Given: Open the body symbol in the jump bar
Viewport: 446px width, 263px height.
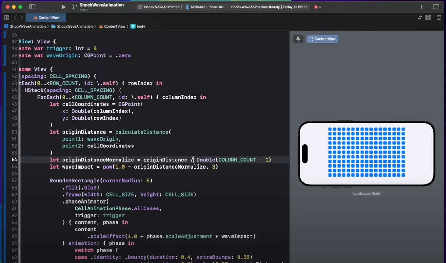Looking at the screenshot, I should (138, 26).
